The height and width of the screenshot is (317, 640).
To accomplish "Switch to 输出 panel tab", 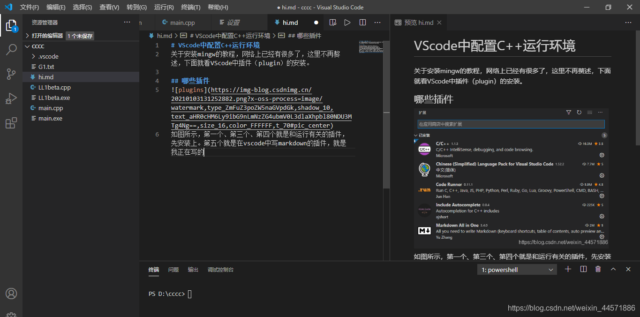I will pos(193,270).
